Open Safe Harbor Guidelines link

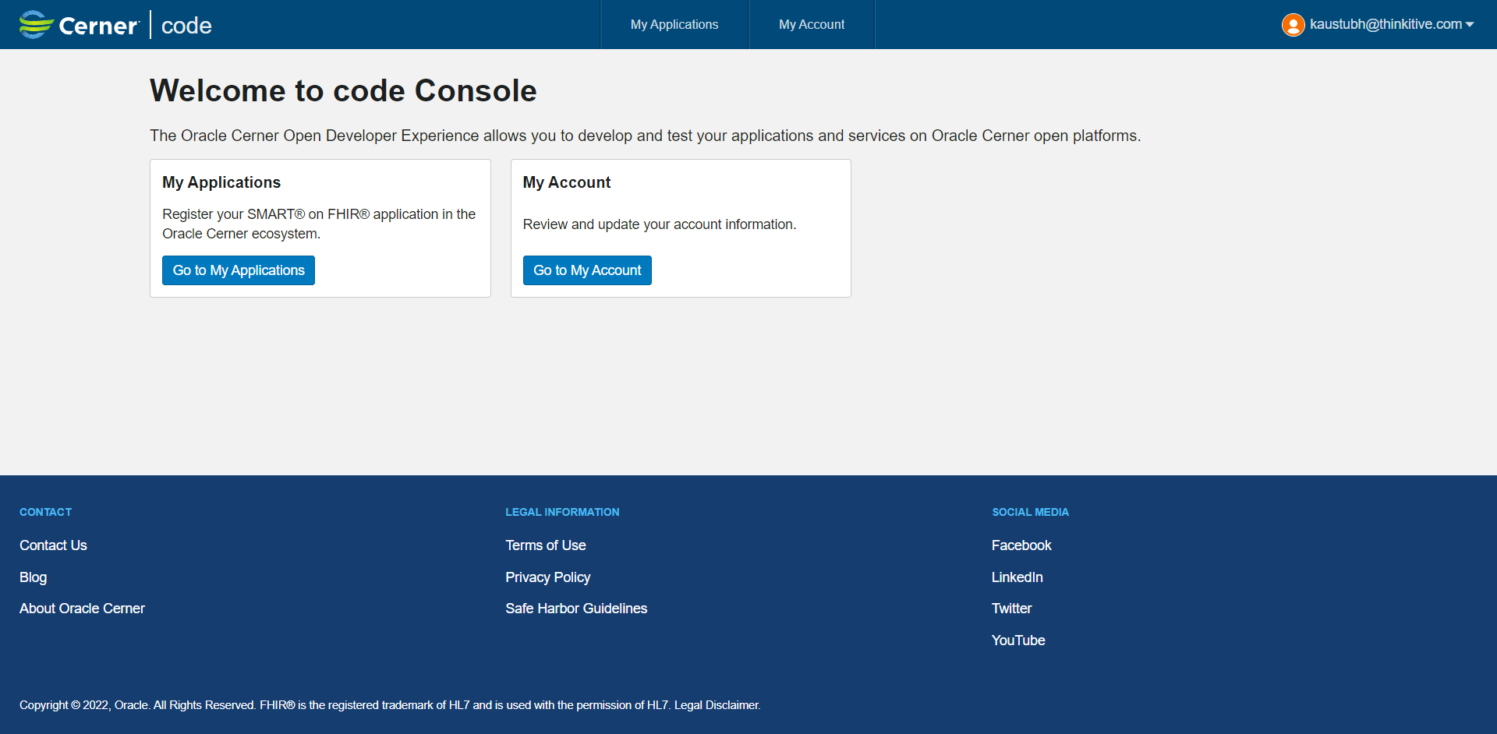576,609
